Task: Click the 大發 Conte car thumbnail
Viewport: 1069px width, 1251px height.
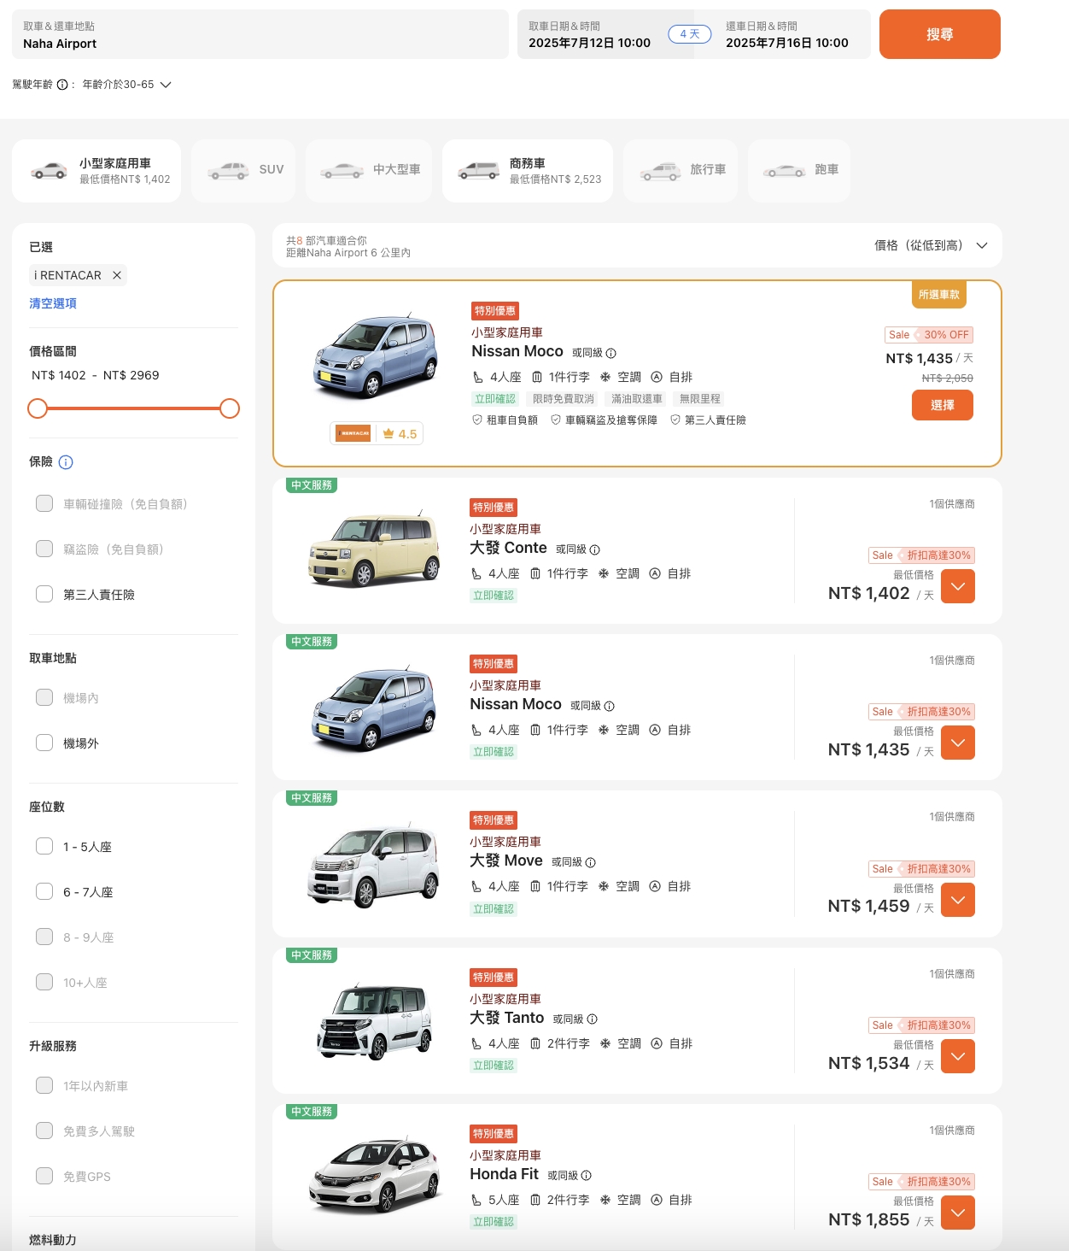Action: 374,550
